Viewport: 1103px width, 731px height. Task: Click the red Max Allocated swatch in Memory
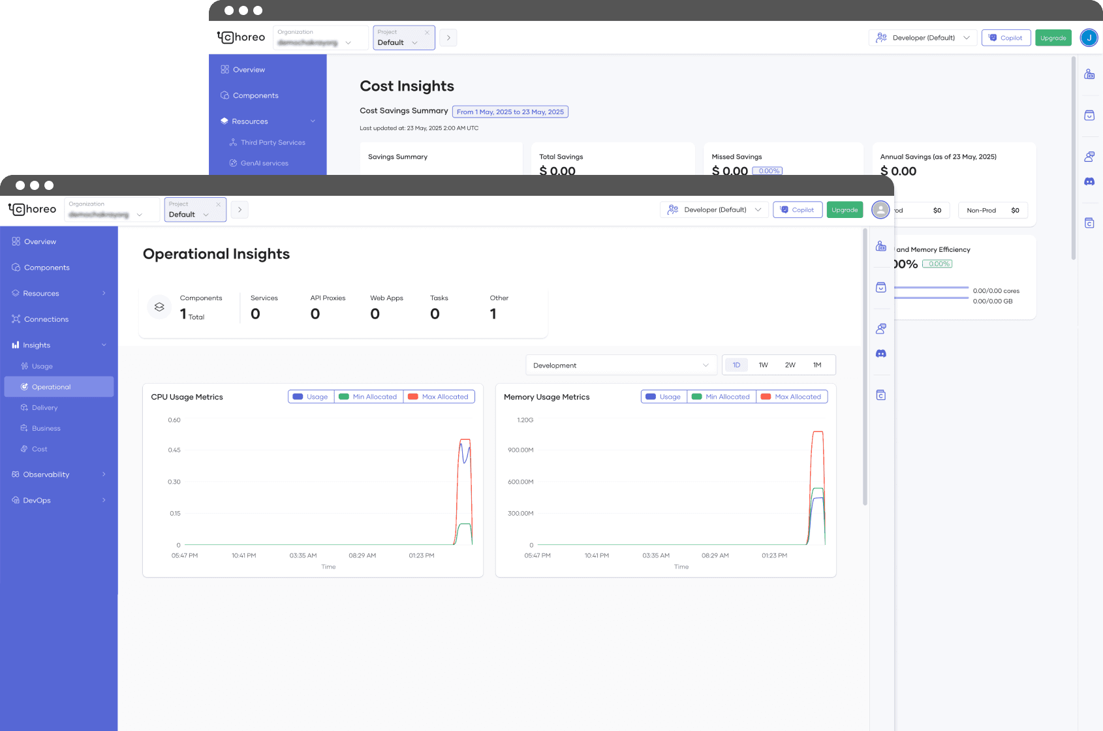(766, 397)
